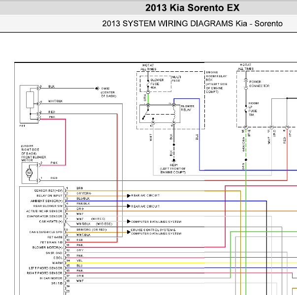Click the WARM pin label

[57, 263]
